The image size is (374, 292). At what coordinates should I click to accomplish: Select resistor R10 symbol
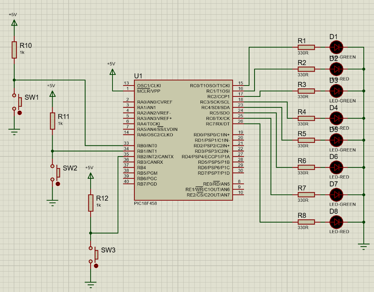pos(14,49)
